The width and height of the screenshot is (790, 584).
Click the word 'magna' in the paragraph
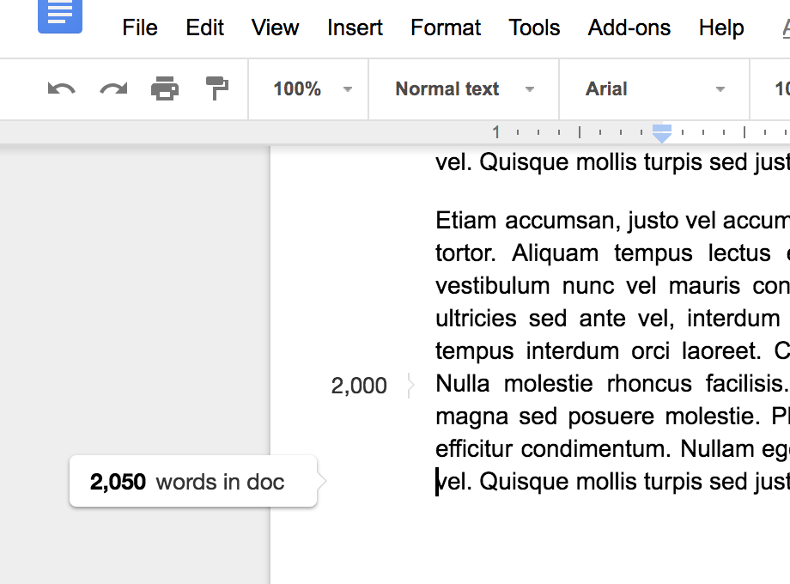[x=471, y=417]
